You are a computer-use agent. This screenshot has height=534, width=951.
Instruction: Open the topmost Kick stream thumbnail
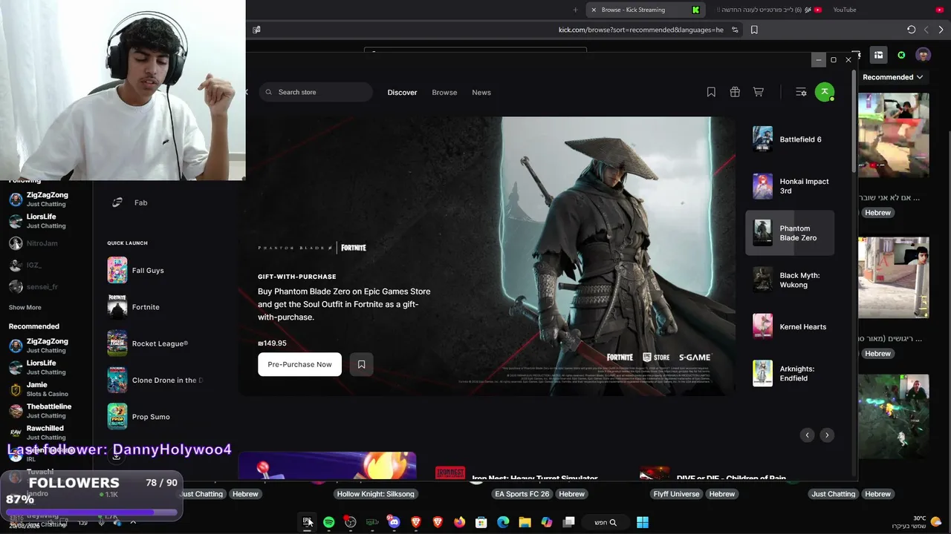coord(894,135)
